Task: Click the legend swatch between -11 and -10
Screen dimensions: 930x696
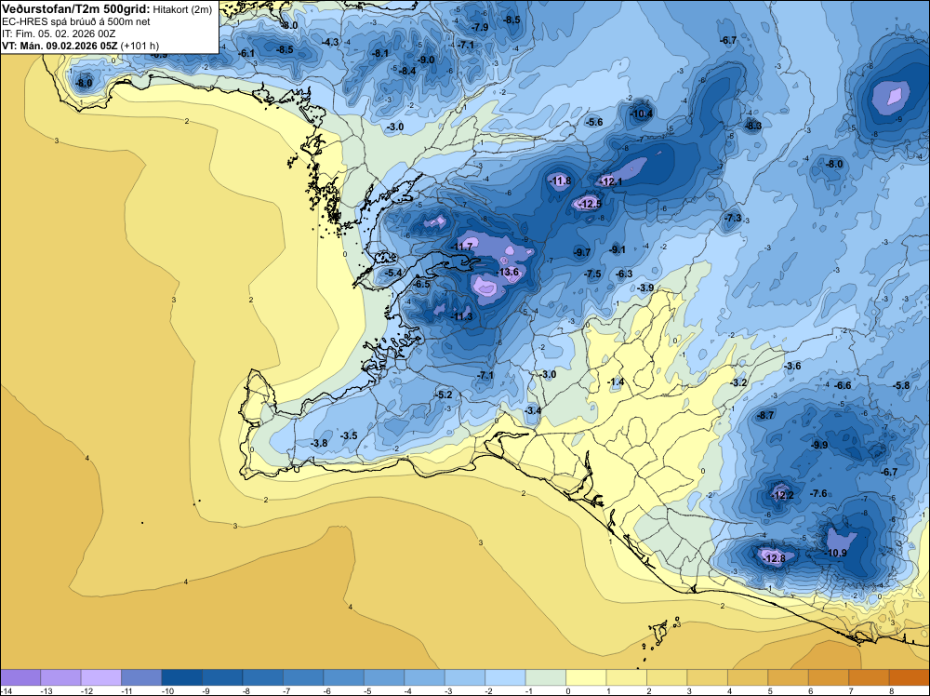Action: point(141,677)
